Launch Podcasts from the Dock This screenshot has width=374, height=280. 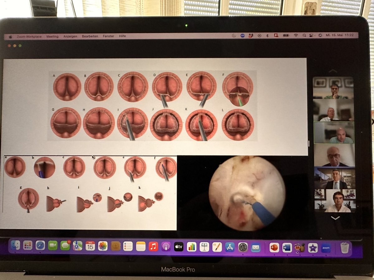[x=166, y=246]
